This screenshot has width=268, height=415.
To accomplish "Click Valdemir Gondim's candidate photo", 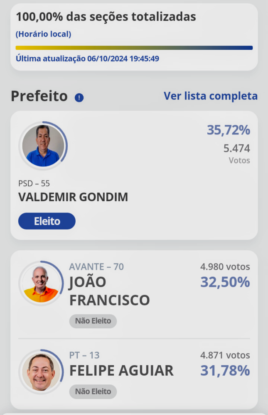I will [43, 146].
